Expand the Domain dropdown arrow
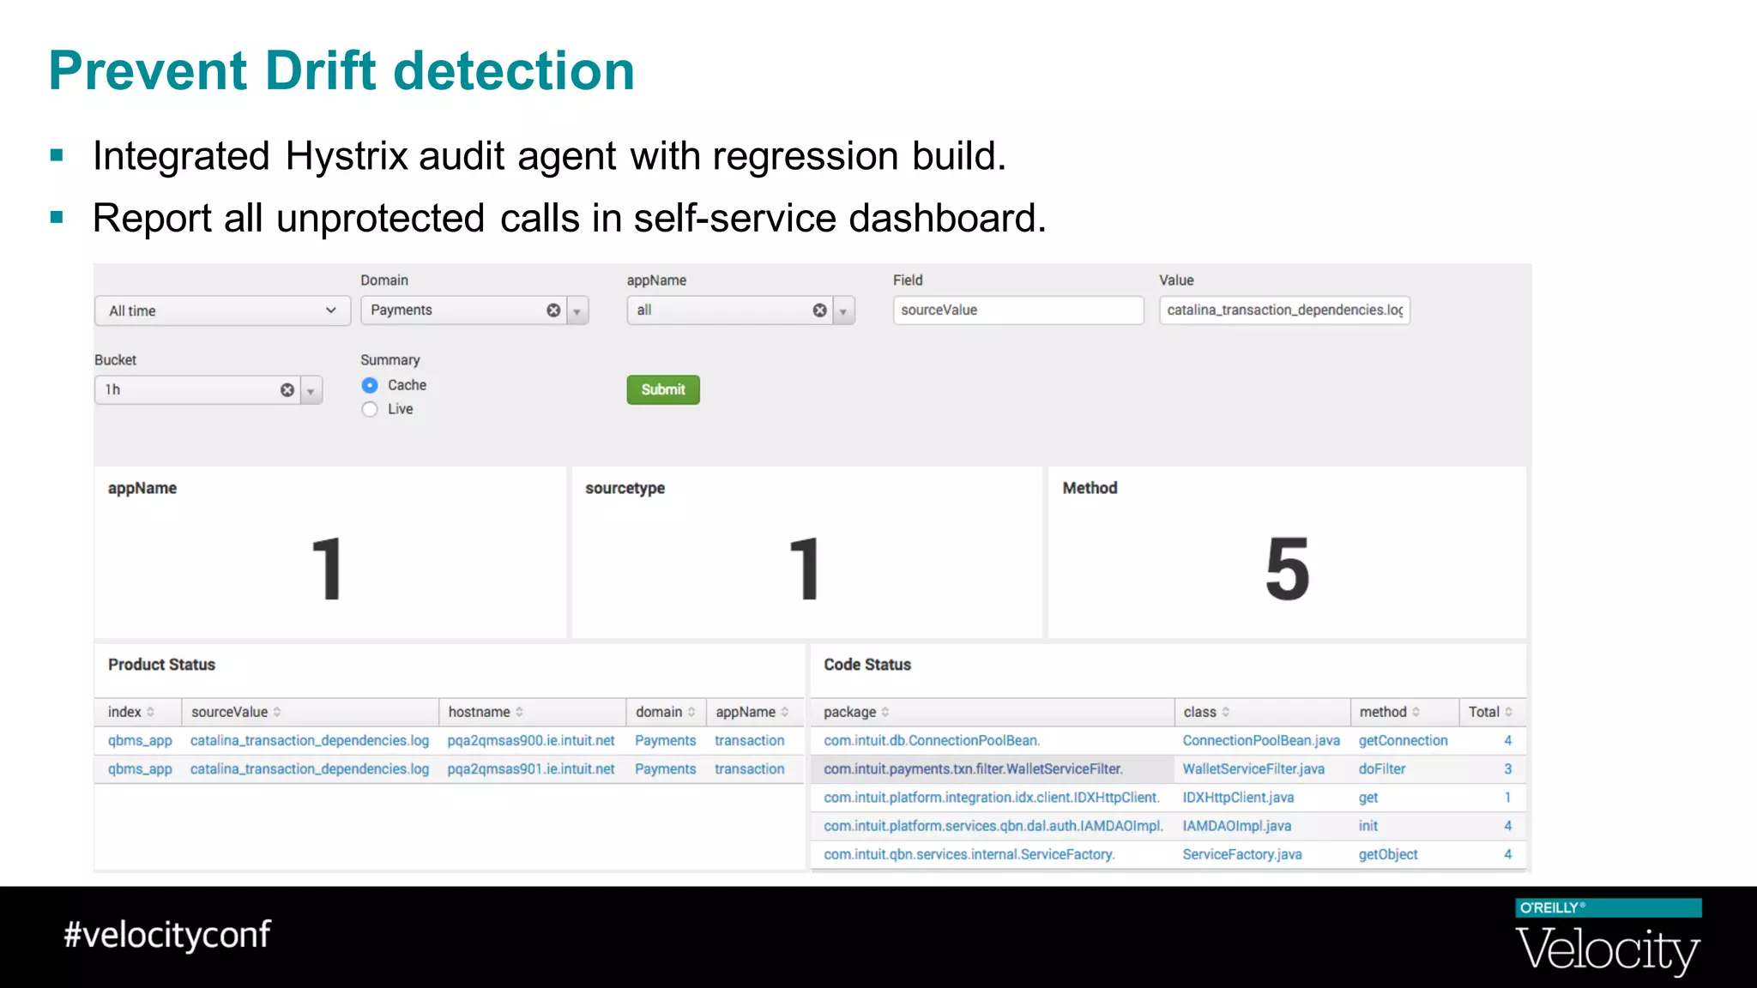This screenshot has height=988, width=1757. coord(577,310)
